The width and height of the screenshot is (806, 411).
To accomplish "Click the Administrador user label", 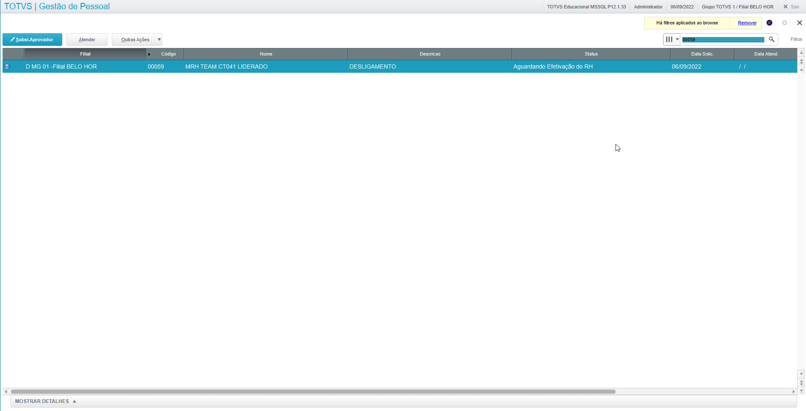I will (648, 7).
